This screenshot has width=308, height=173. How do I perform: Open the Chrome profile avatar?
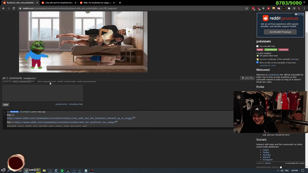pyautogui.click(x=299, y=9)
